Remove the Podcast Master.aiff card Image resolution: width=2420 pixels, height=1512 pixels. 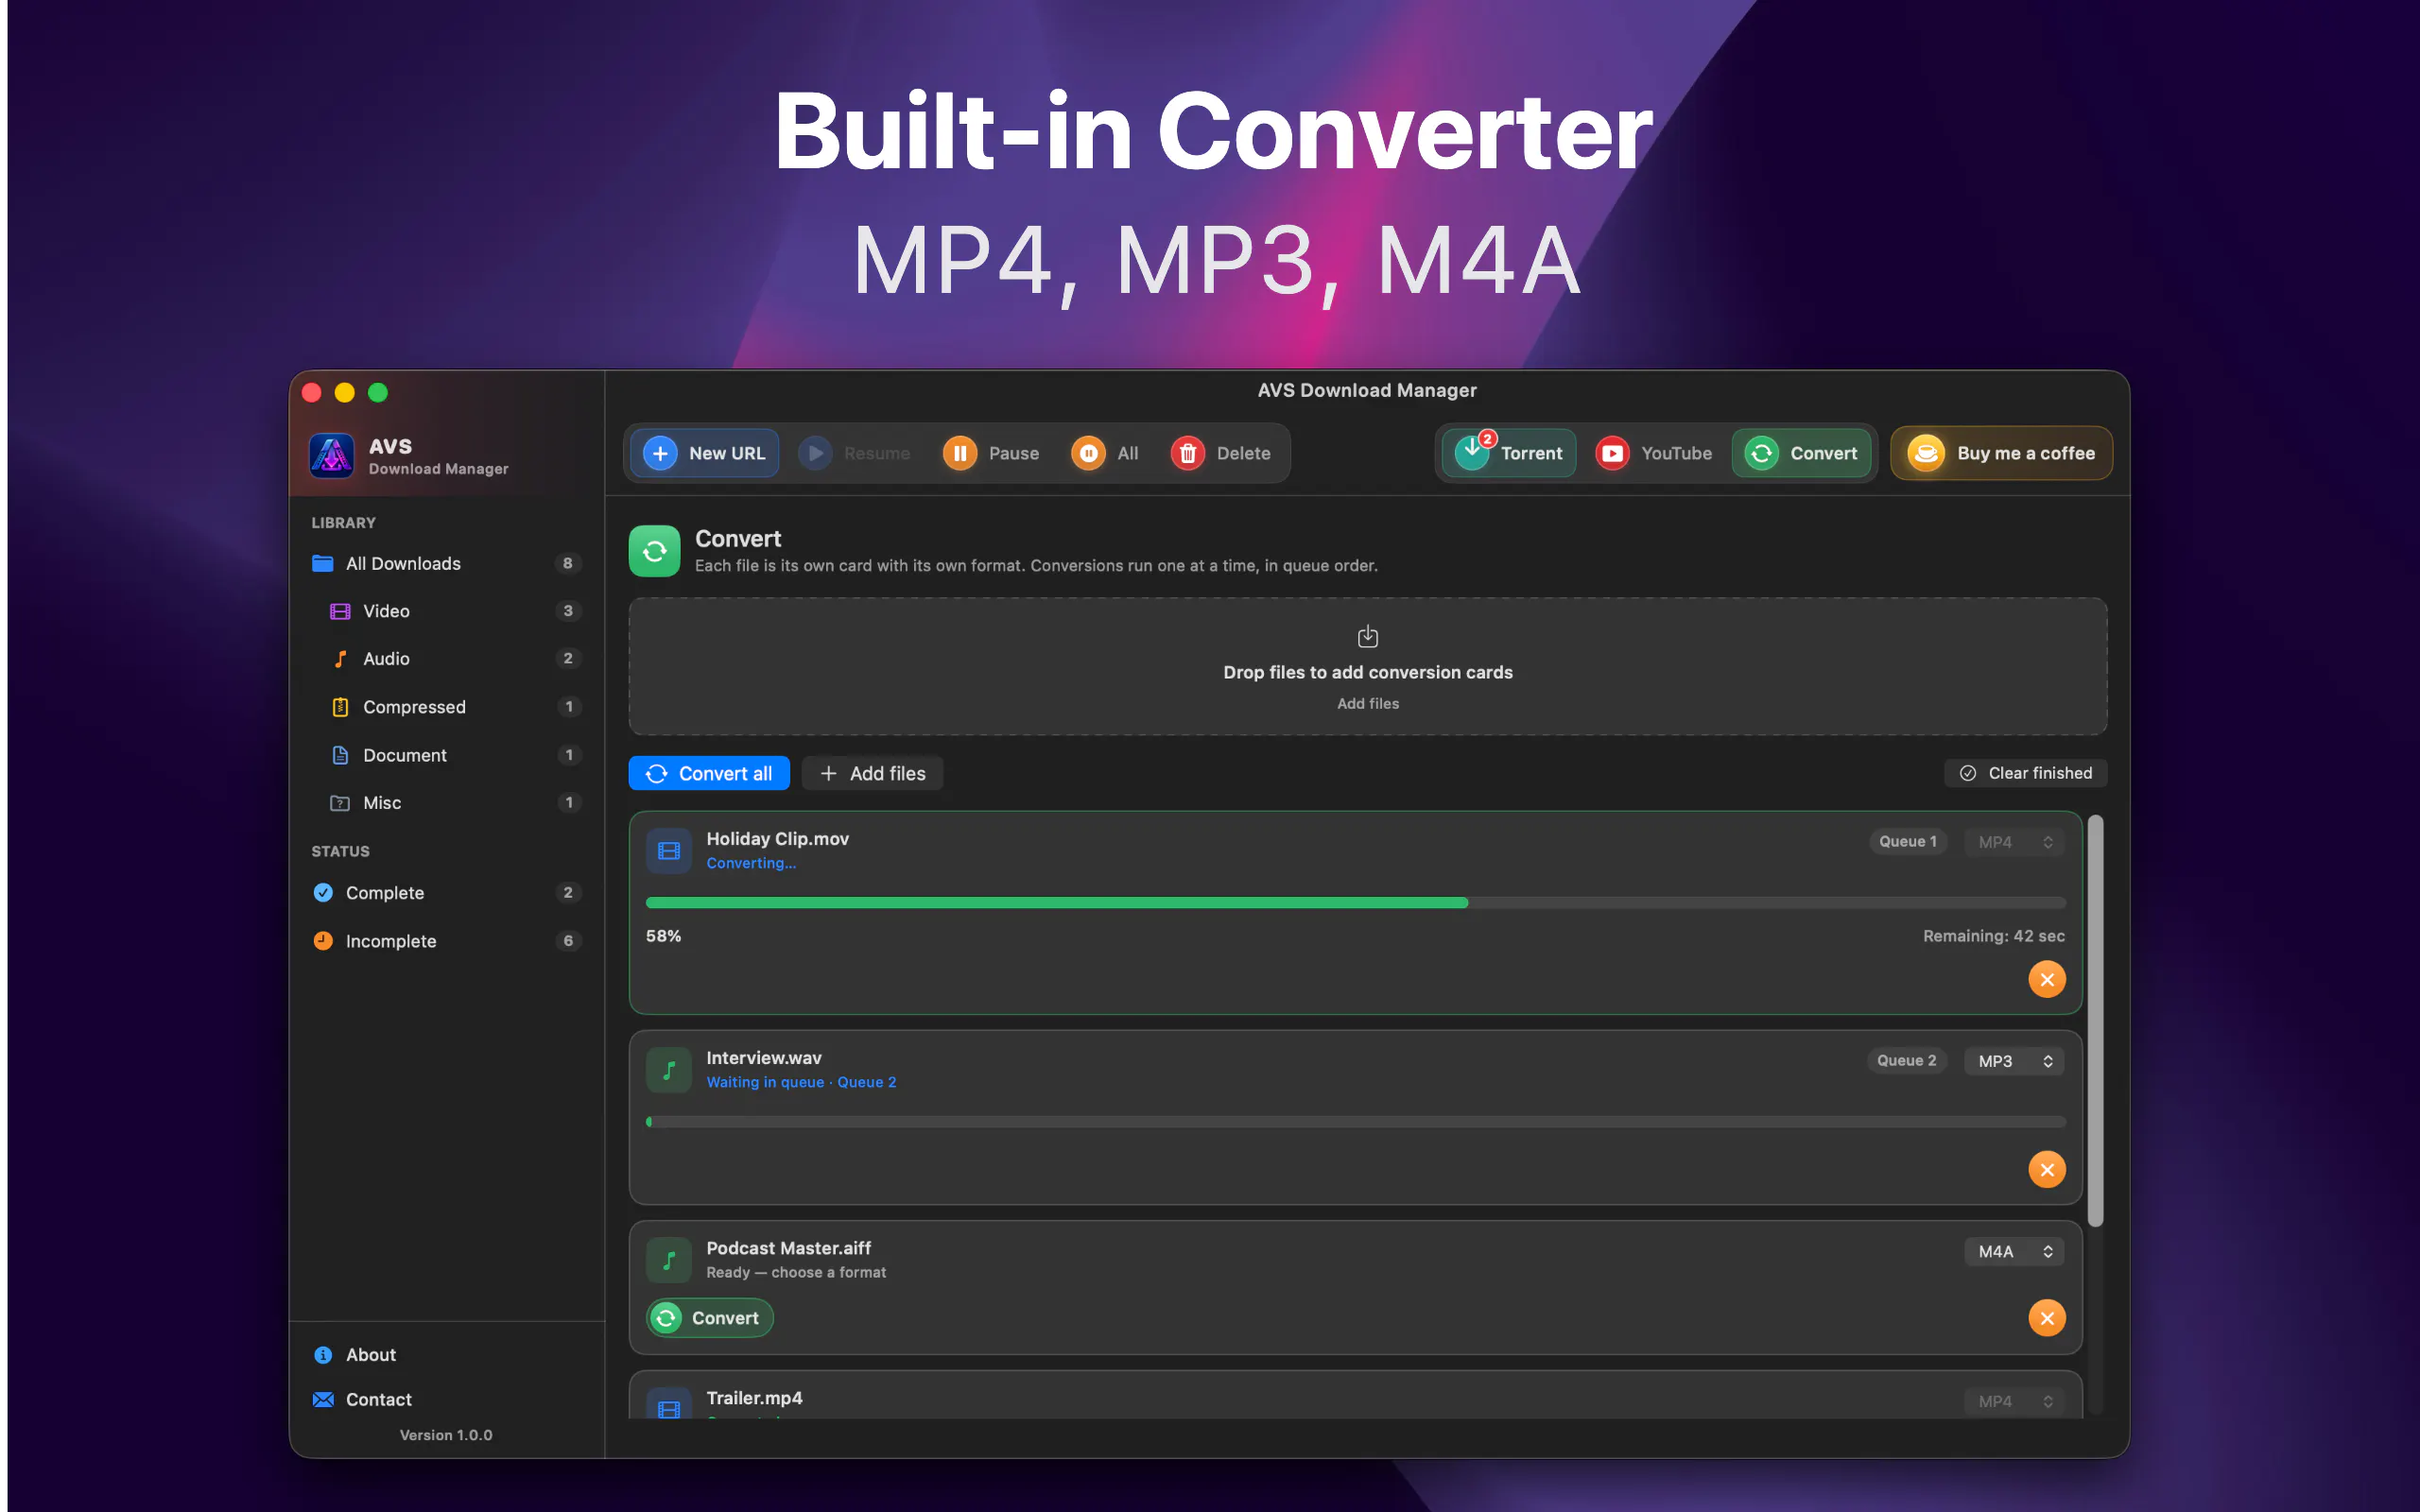pos(2046,1318)
